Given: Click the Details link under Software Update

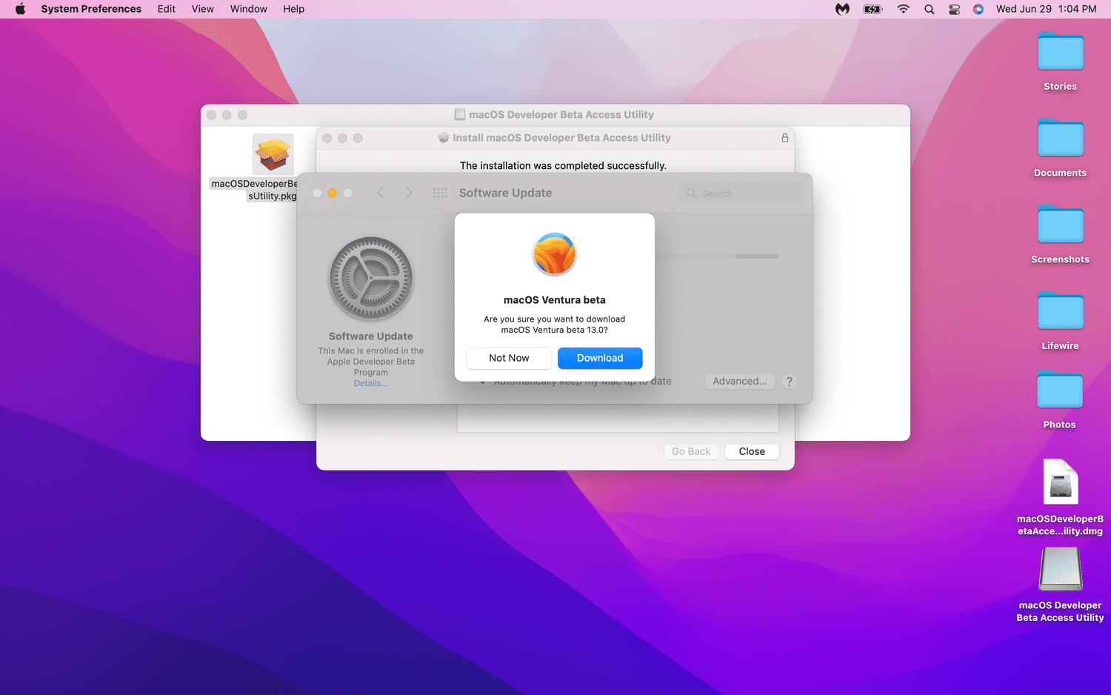Looking at the screenshot, I should pos(370,383).
